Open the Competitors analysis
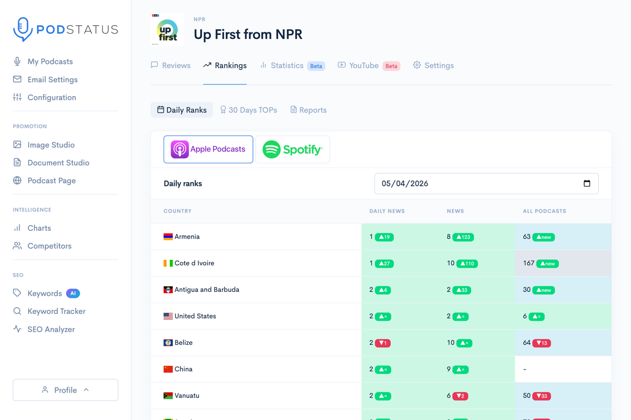Screen dimensions: 631x420 click(x=49, y=246)
